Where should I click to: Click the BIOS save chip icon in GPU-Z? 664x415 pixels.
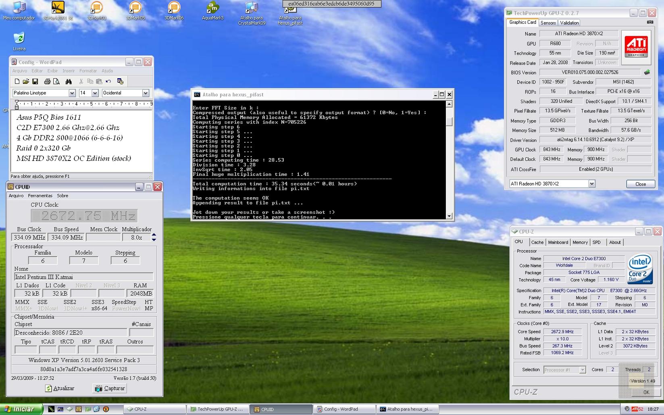pos(647,73)
